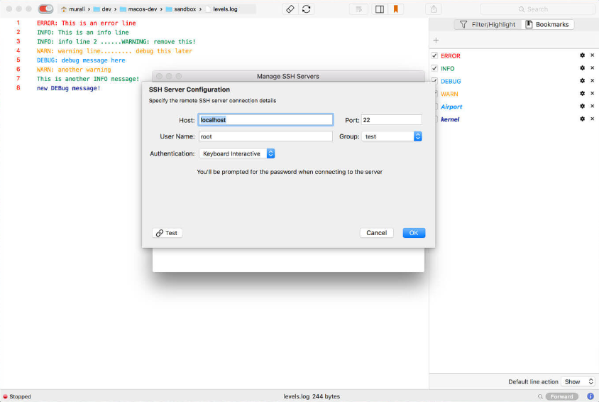Click the orange bookmark toolbar icon

(396, 9)
